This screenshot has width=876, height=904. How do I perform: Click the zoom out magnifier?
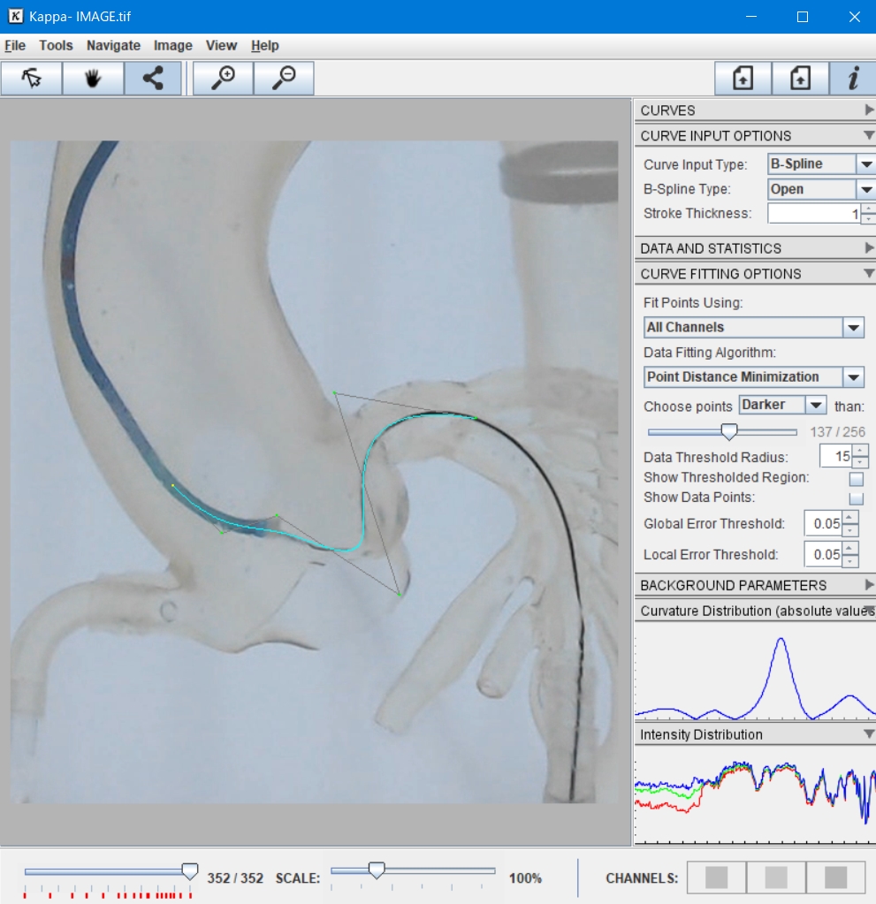coord(284,79)
